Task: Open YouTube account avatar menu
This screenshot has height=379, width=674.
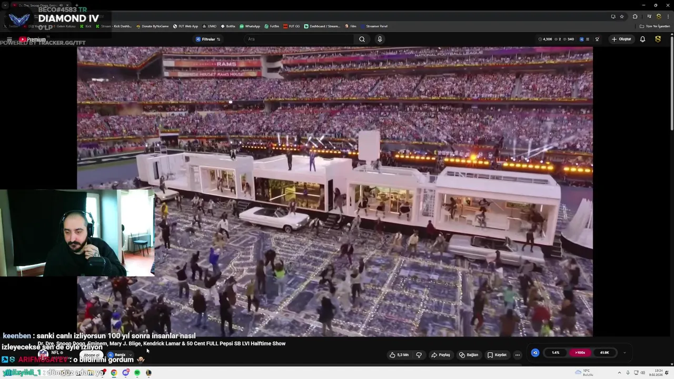Action: point(658,39)
